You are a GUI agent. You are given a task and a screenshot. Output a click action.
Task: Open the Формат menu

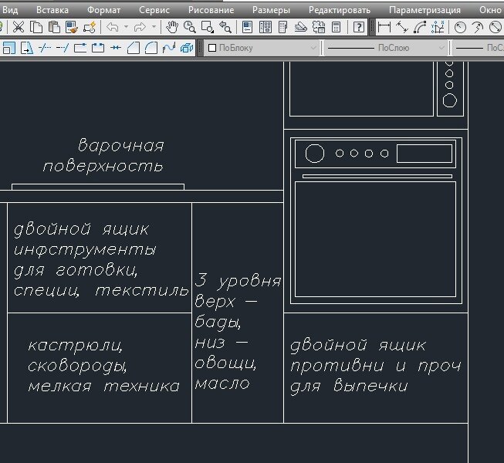[x=104, y=10]
